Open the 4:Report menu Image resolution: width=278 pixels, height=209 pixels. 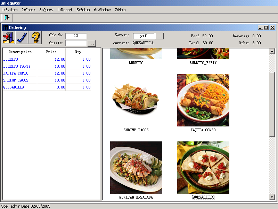point(65,10)
